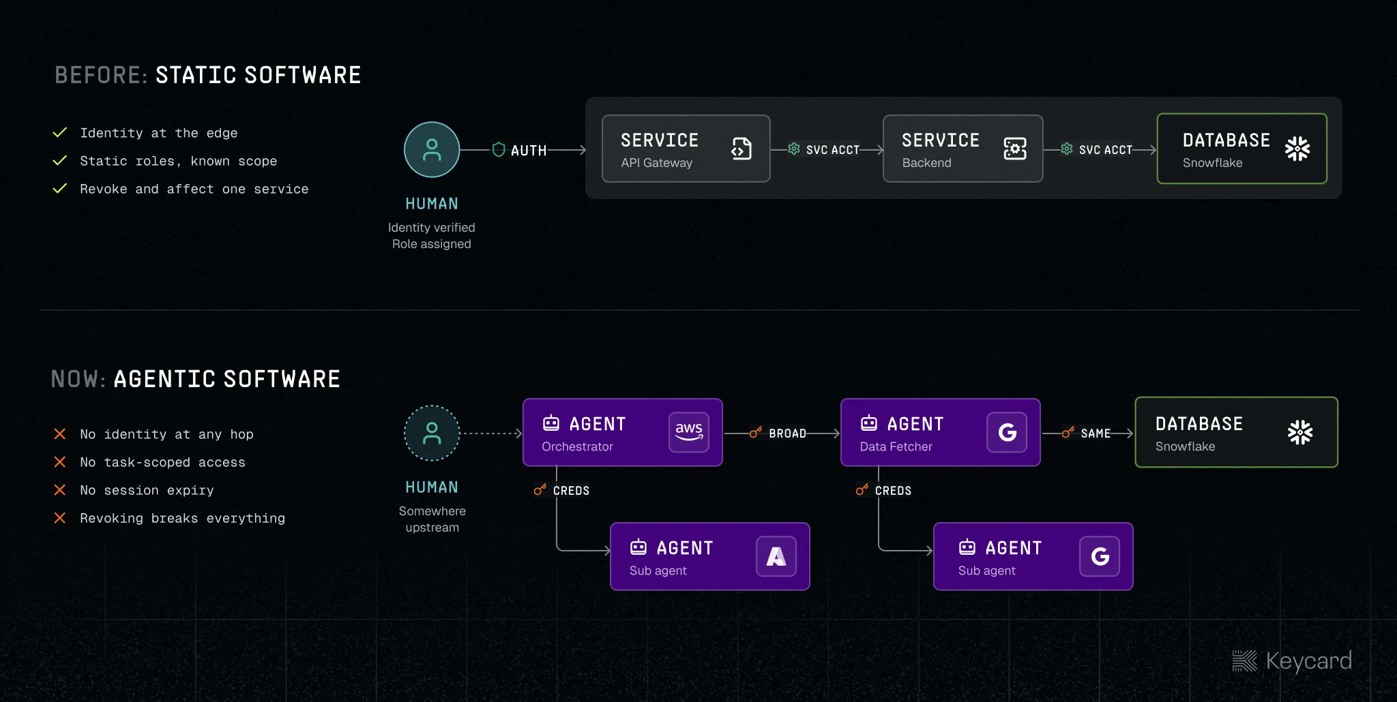Viewport: 1397px width, 702px height.
Task: Click the API Gateway code file icon
Action: (741, 149)
